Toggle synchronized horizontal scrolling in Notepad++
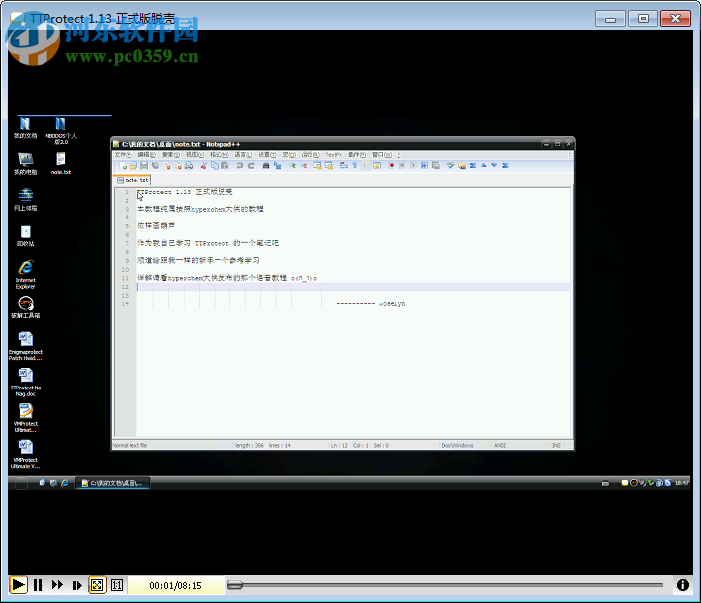This screenshot has height=603, width=701. (x=329, y=166)
